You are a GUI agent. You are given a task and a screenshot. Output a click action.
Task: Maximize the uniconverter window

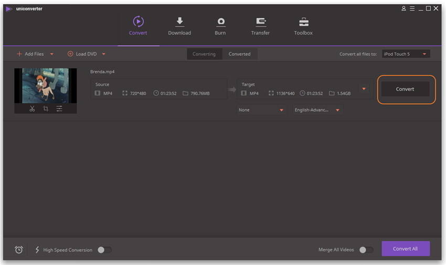pyautogui.click(x=428, y=8)
